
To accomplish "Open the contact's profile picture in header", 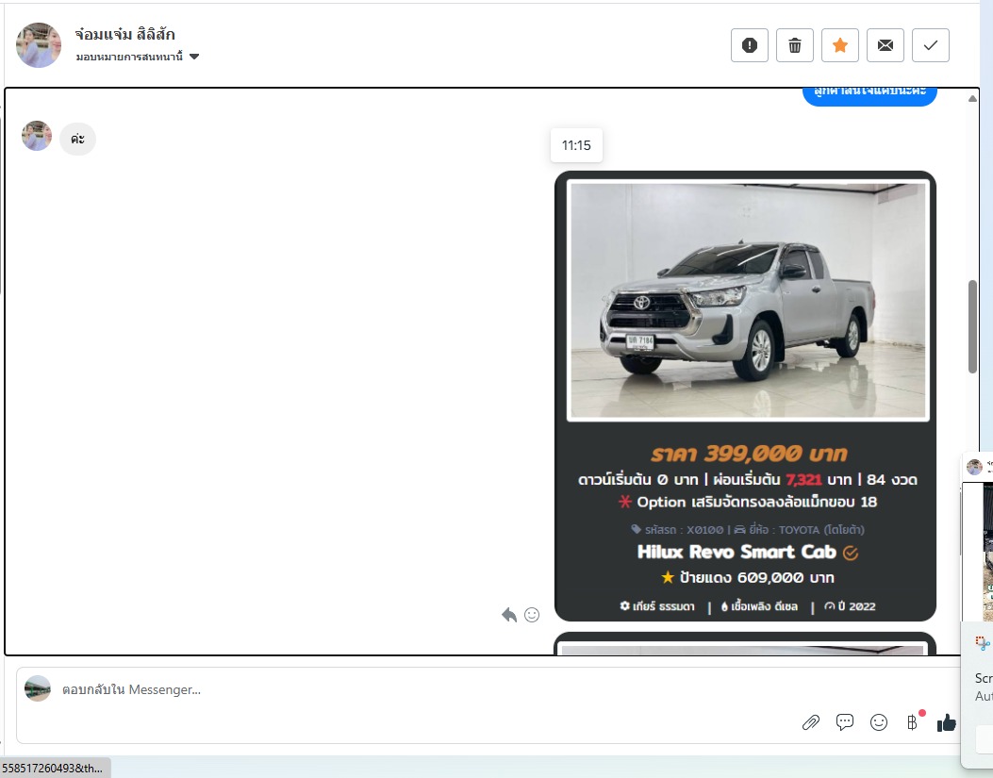I will 39,45.
